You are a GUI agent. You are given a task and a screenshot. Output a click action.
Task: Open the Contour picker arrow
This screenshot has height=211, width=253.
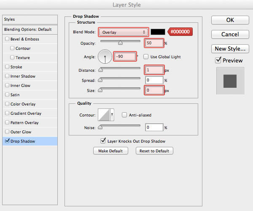coord(112,115)
